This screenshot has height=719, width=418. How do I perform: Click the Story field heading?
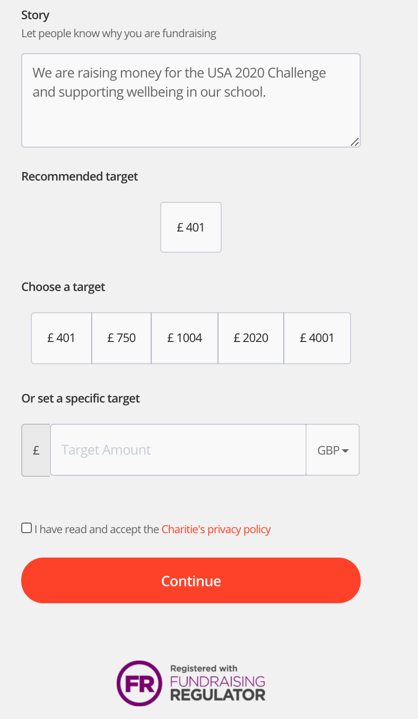[36, 15]
